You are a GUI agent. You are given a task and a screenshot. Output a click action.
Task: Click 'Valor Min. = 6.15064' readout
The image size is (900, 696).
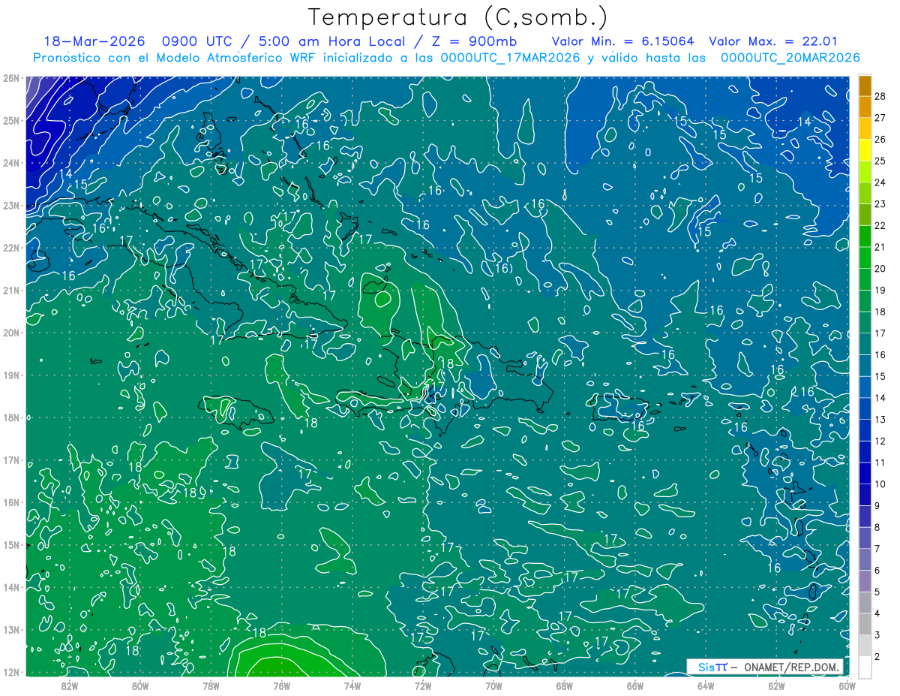click(x=623, y=41)
